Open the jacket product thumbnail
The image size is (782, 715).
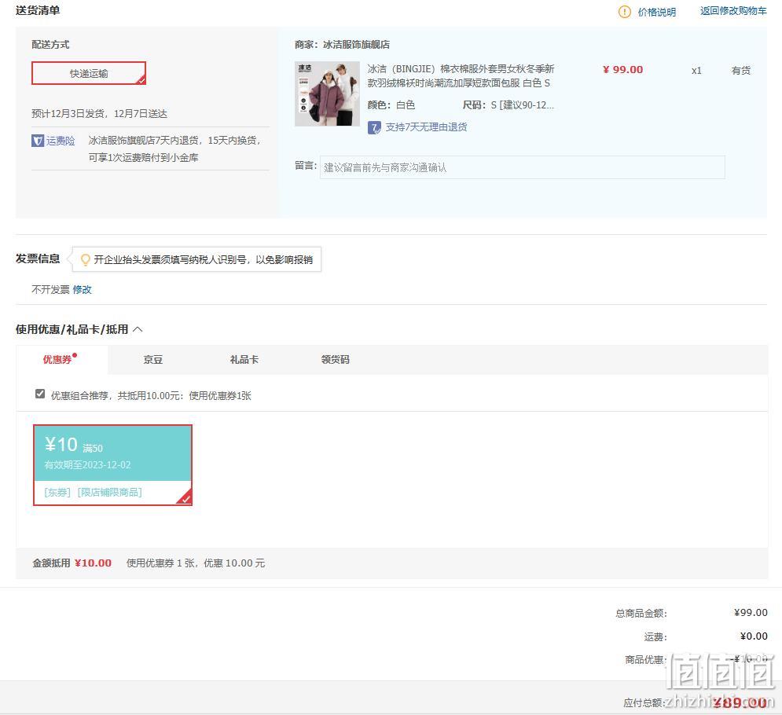327,93
